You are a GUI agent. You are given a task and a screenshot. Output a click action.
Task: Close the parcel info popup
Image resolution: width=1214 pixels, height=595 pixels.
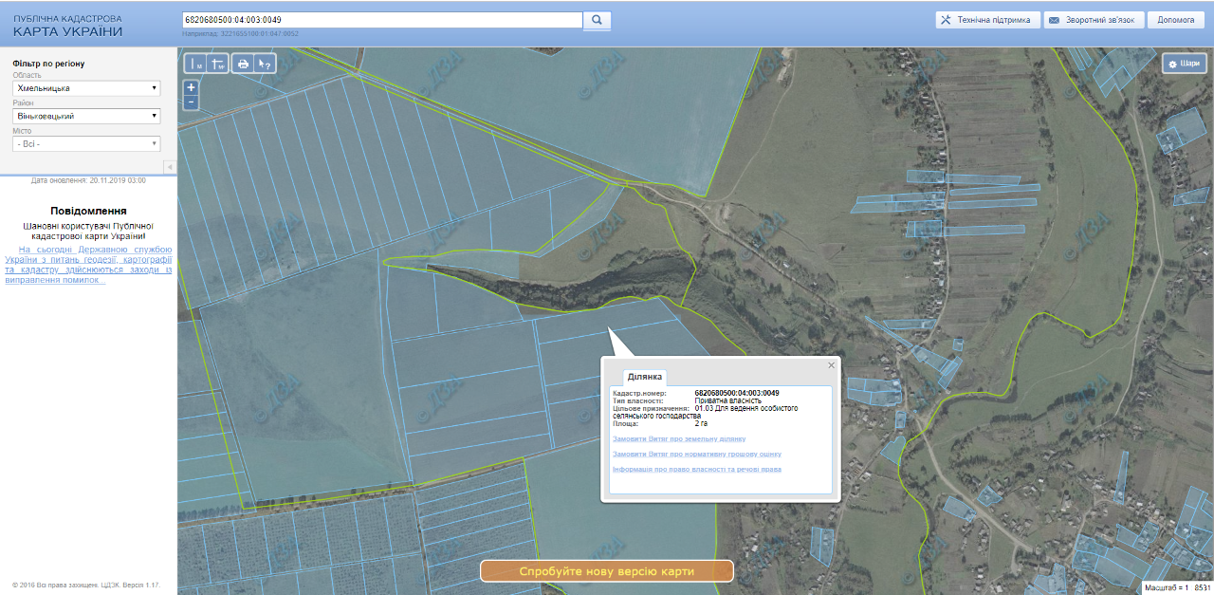832,365
